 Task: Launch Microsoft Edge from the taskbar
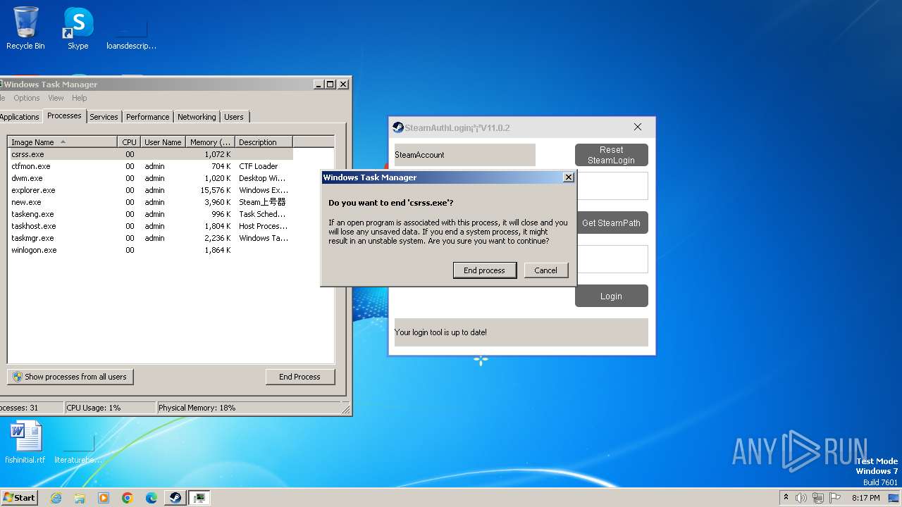click(x=152, y=498)
